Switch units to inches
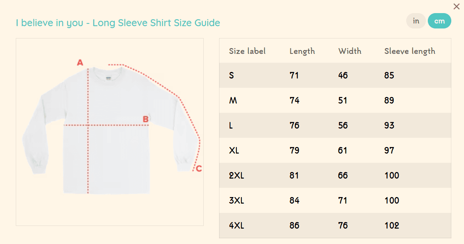 (416, 21)
